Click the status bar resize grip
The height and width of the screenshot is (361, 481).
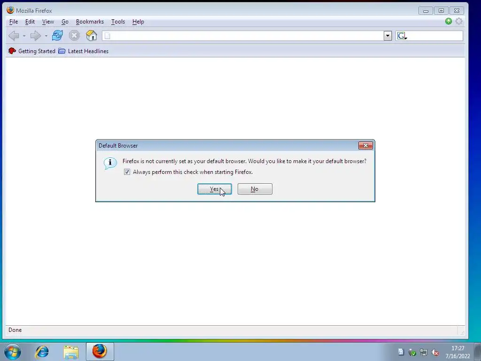coord(462,332)
